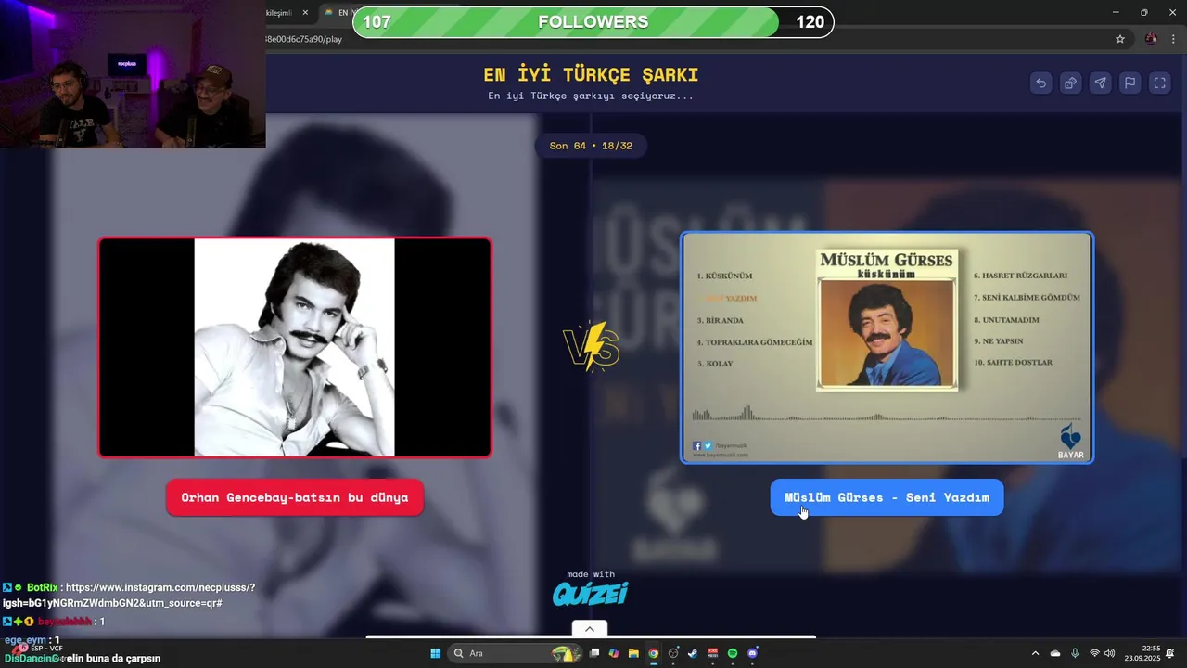Click the BAYAR label logo

[x=1071, y=442]
